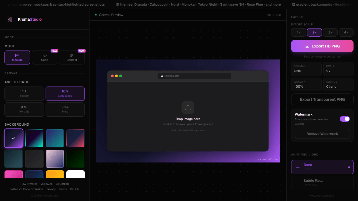Screen dimensions: 358x201
Task: Click the yourapp.com address bar
Action: (194, 76)
